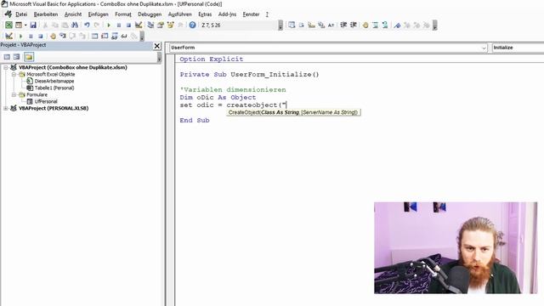Open the Object Browser toolbar icon
Screen dimensions: 544x306
170,25
